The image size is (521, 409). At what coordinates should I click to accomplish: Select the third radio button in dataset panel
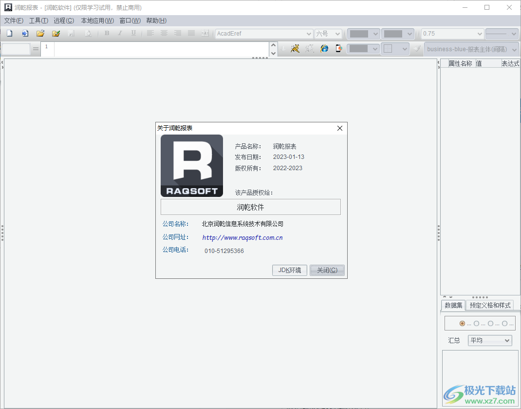click(x=490, y=323)
